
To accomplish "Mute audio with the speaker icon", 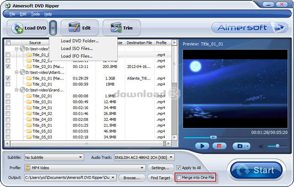I will click(261, 146).
